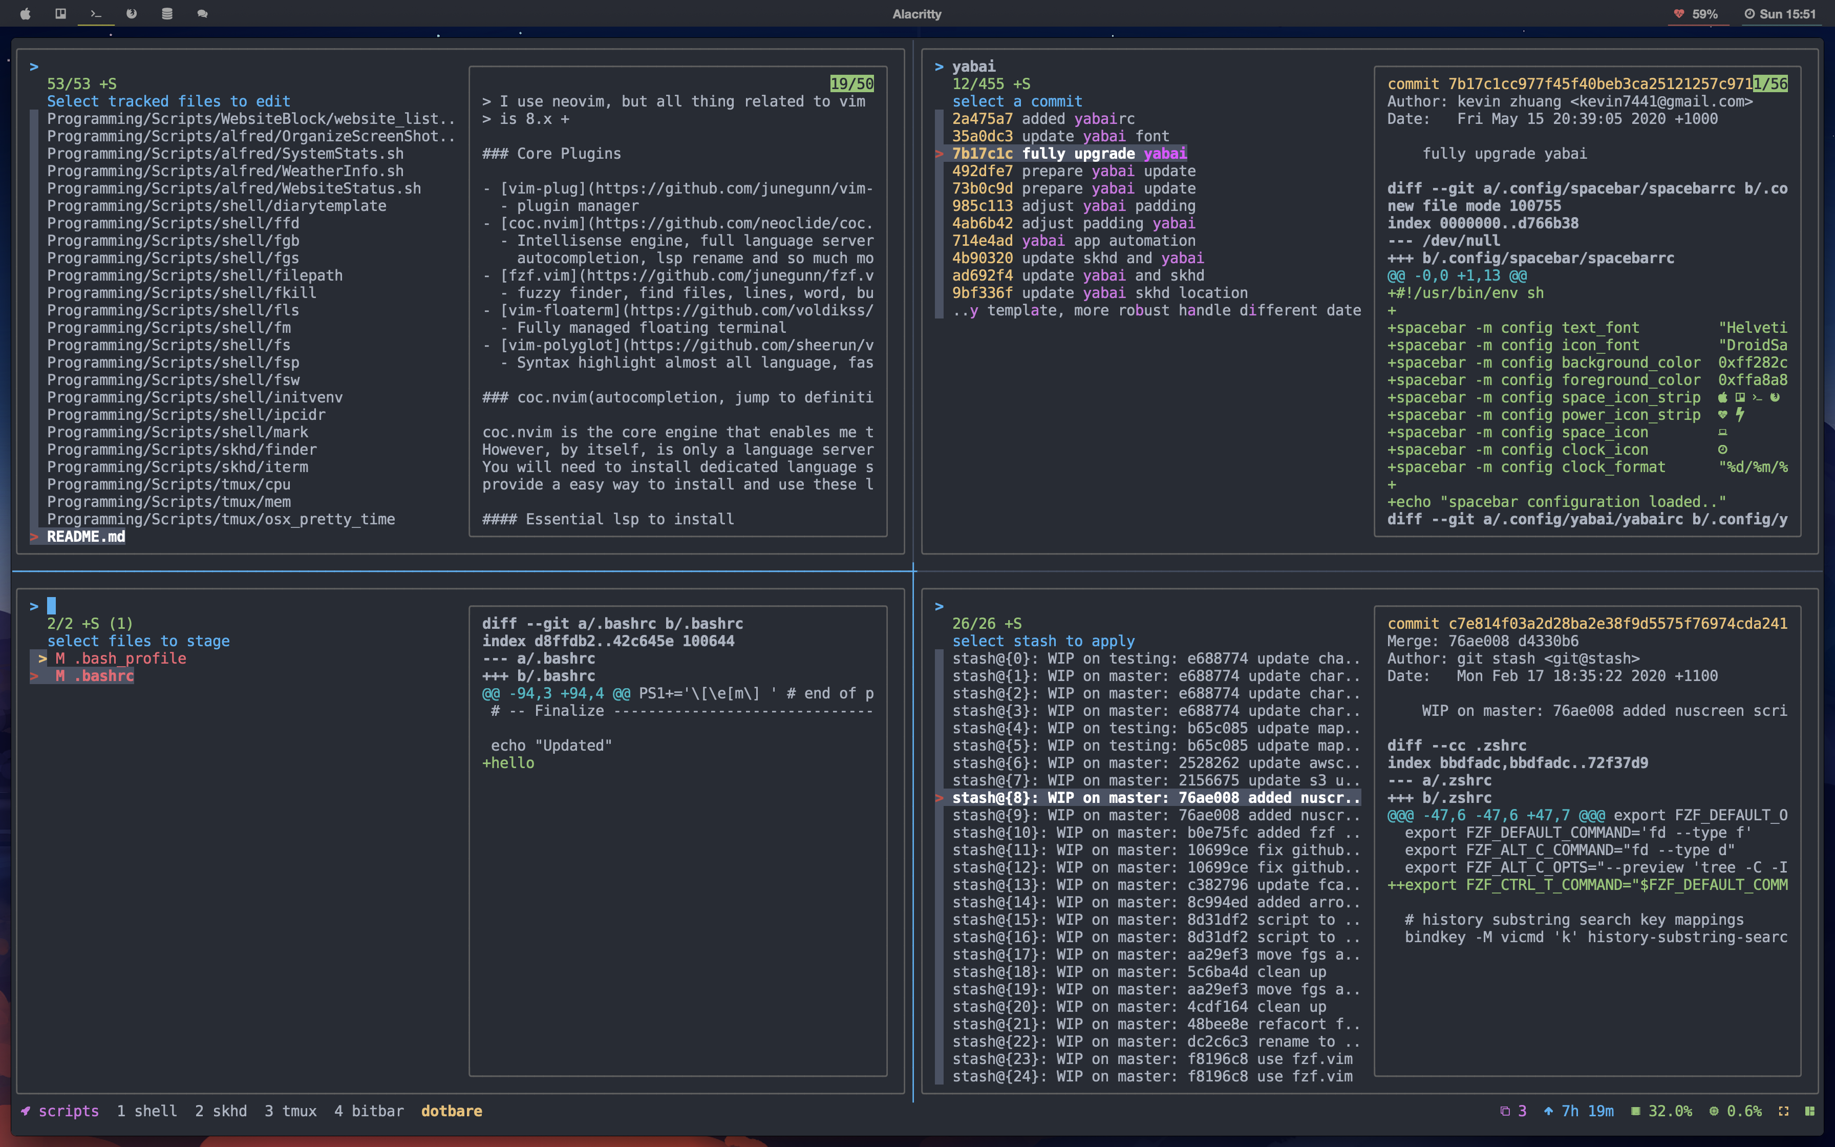
Task: Select Programming/Scripts/tmux/osx_pretty_time entry
Action: click(x=221, y=519)
